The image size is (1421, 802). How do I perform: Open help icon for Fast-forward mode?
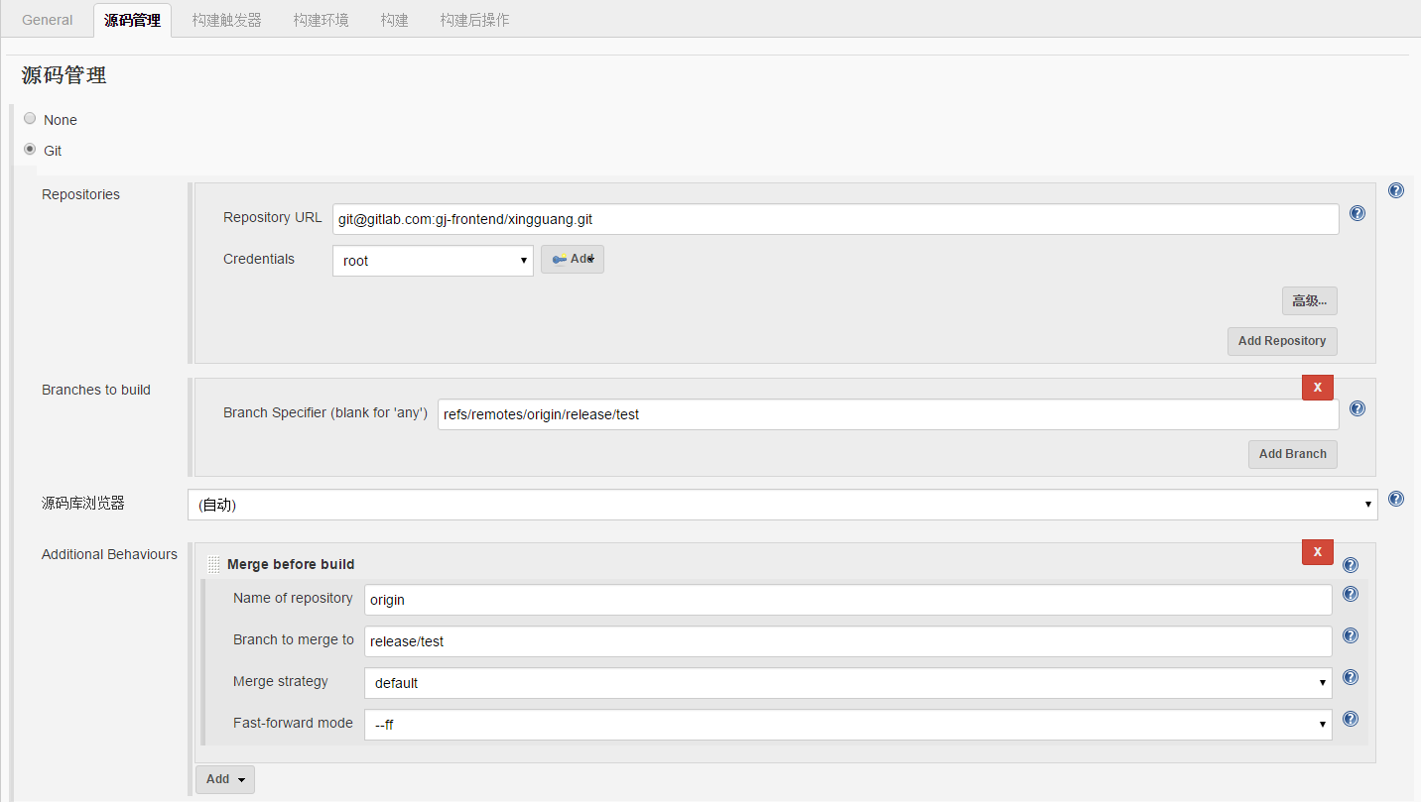coord(1350,719)
